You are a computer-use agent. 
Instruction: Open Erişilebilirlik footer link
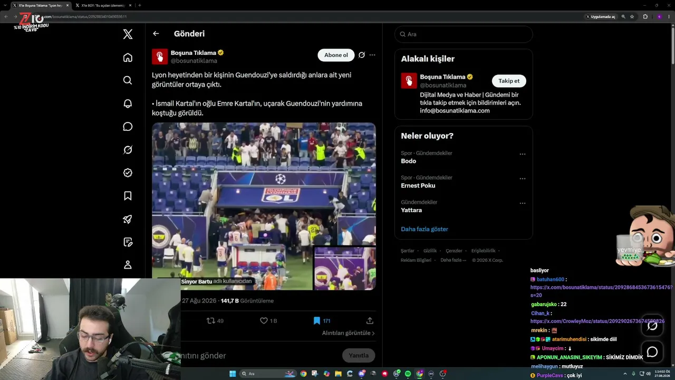pyautogui.click(x=484, y=251)
